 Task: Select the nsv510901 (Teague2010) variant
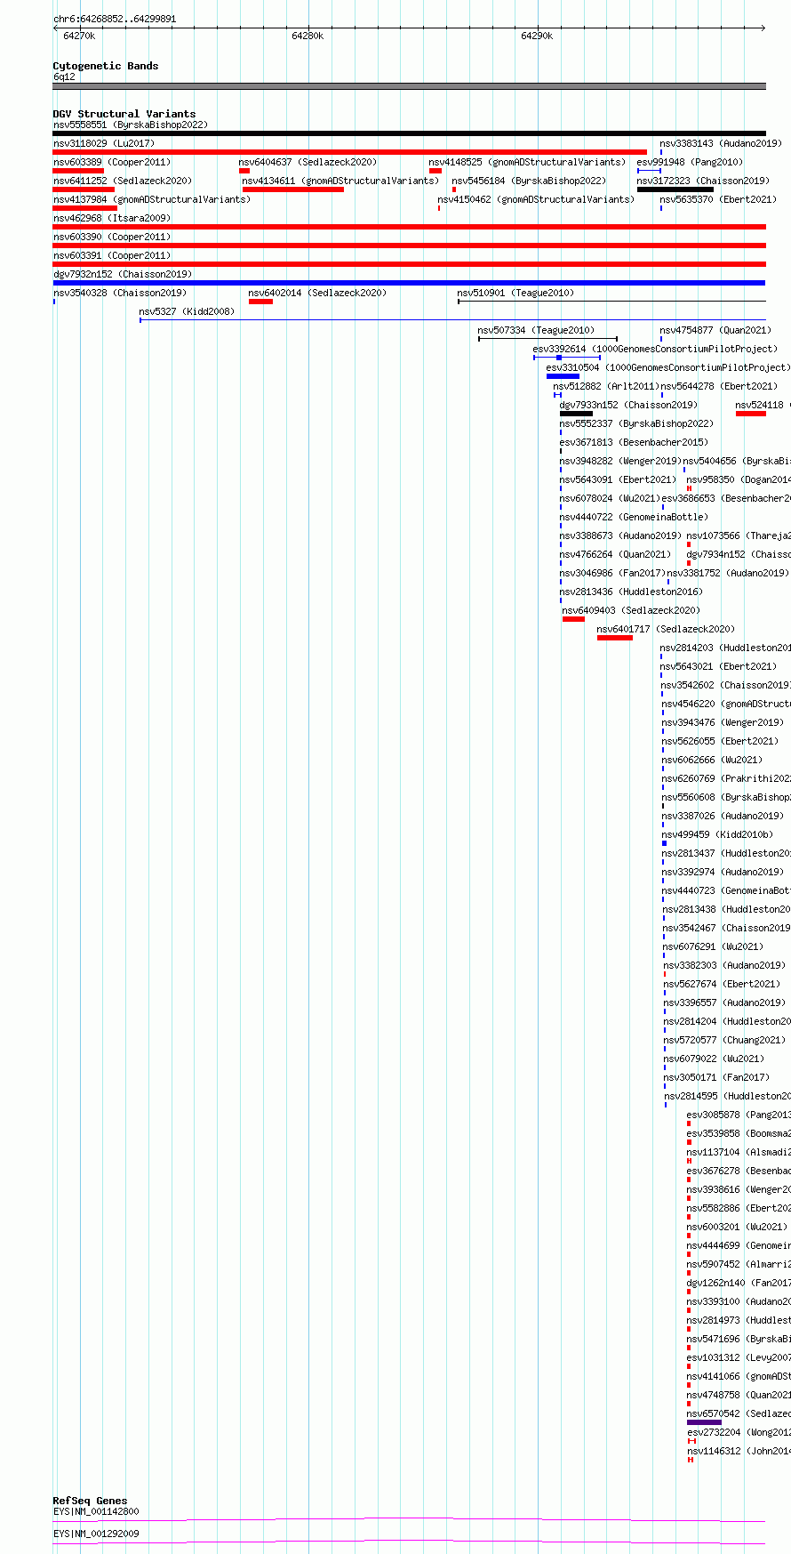pyautogui.click(x=515, y=294)
